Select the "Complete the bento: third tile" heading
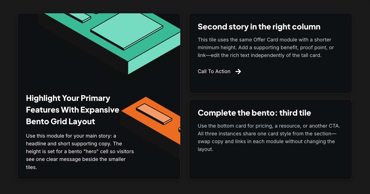The height and width of the screenshot is (194, 370). click(254, 113)
